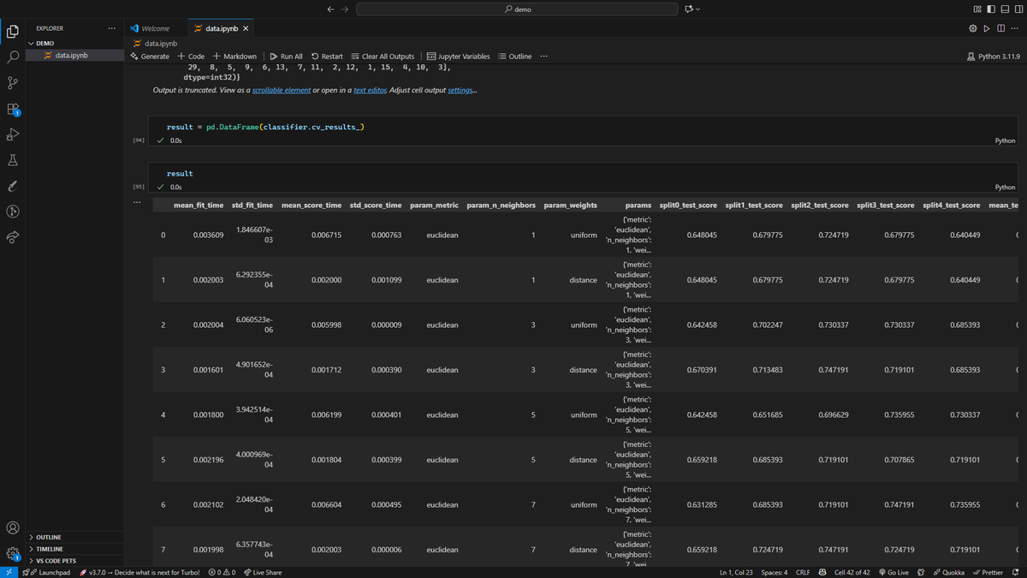Open the Search view in activity bar

point(13,57)
